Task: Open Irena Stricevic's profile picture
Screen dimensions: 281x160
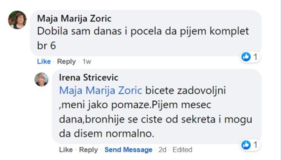Action: [x=42, y=79]
